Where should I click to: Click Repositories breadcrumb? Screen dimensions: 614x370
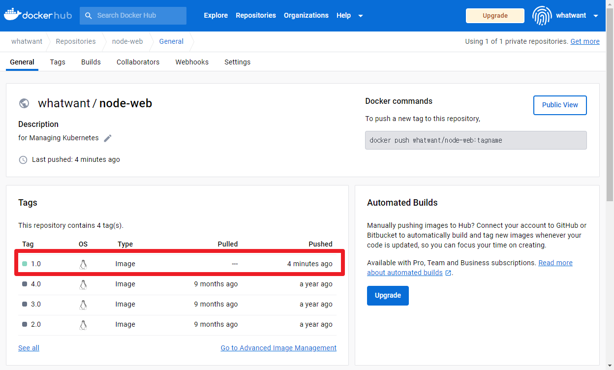[x=76, y=41]
